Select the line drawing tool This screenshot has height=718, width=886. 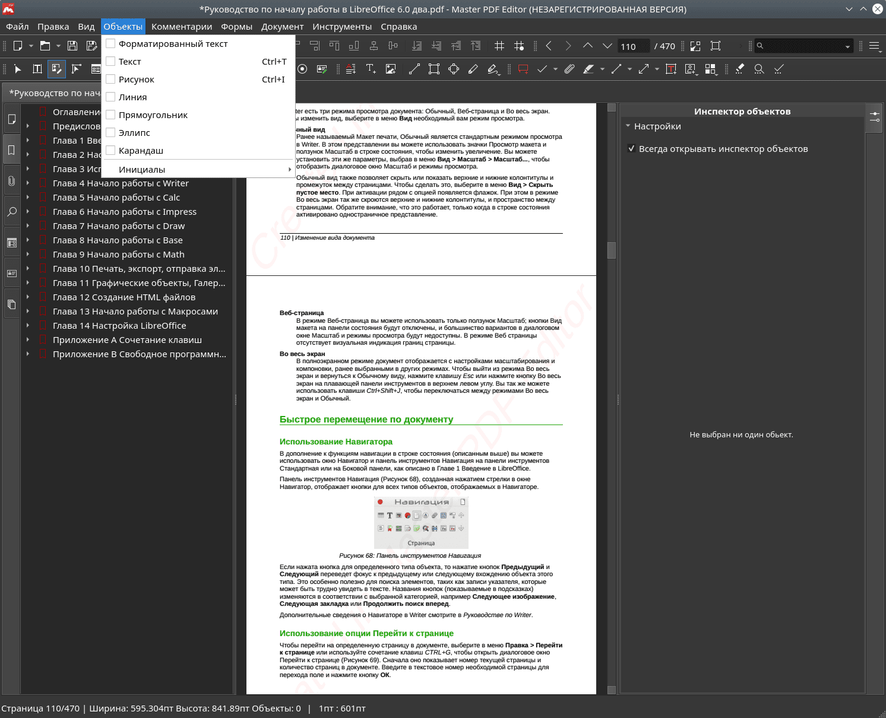pos(414,69)
